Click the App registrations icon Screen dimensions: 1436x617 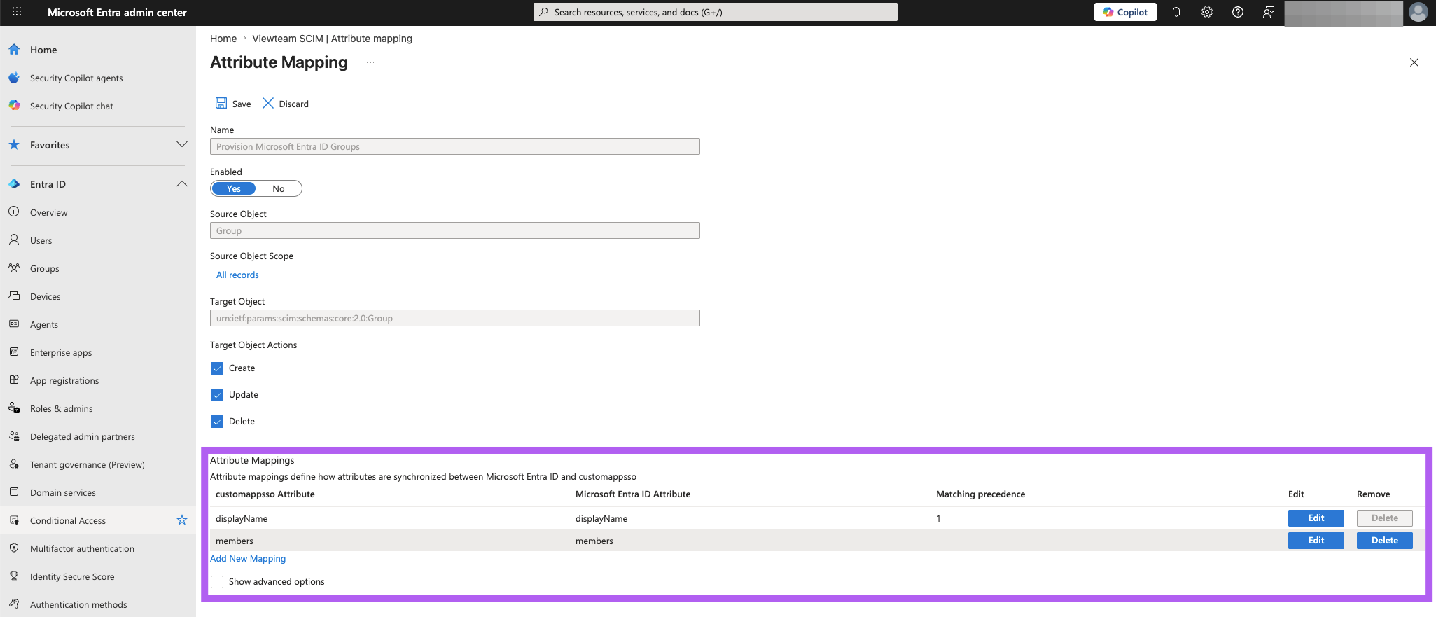(x=14, y=380)
